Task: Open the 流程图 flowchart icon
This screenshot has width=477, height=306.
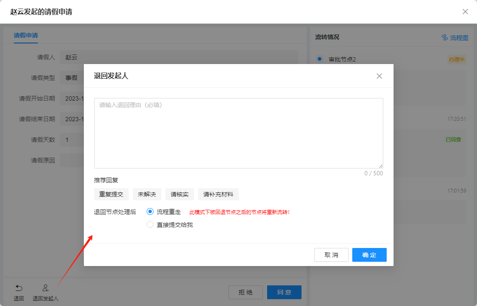Action: click(x=445, y=37)
